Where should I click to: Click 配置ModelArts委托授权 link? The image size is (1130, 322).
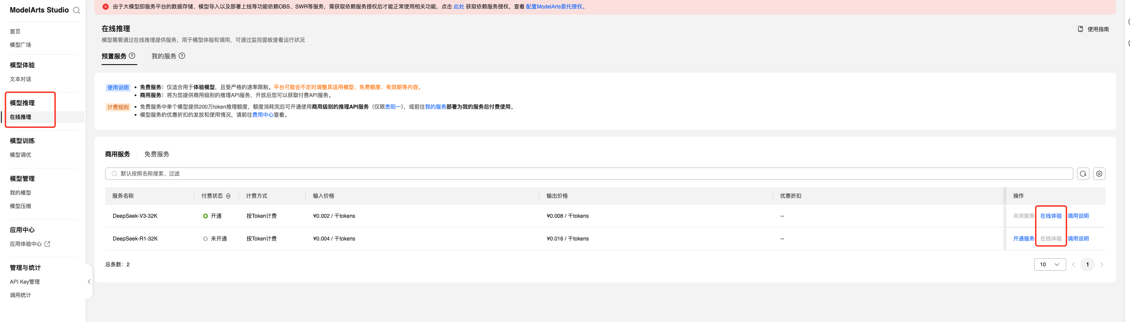click(x=555, y=7)
